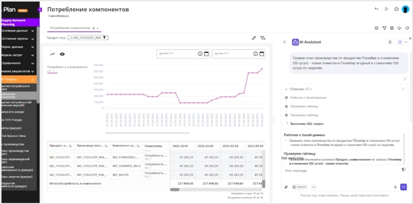Click the Your message input field
Image resolution: width=413 pixels, height=204 pixels.
[x=341, y=171]
